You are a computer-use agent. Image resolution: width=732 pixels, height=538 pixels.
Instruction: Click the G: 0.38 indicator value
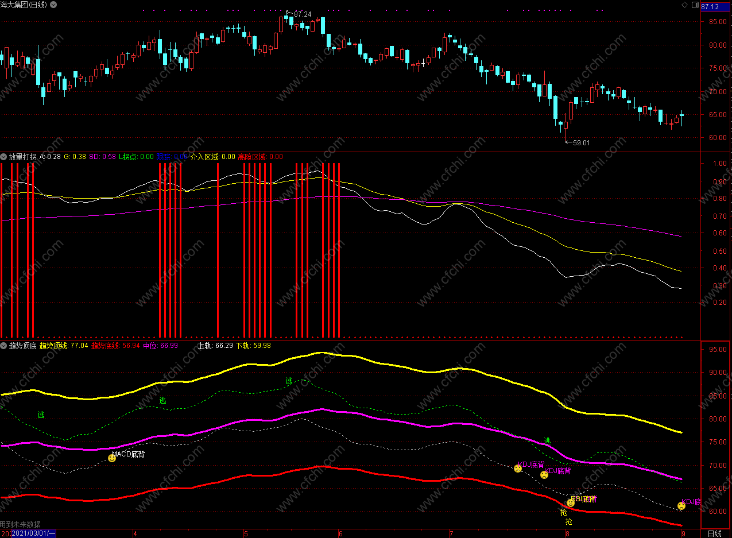pos(75,156)
